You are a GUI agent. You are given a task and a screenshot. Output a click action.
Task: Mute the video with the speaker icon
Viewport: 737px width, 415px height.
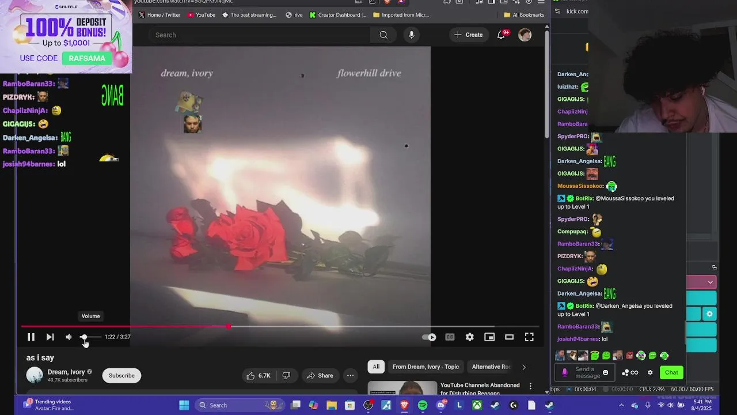coord(69,337)
